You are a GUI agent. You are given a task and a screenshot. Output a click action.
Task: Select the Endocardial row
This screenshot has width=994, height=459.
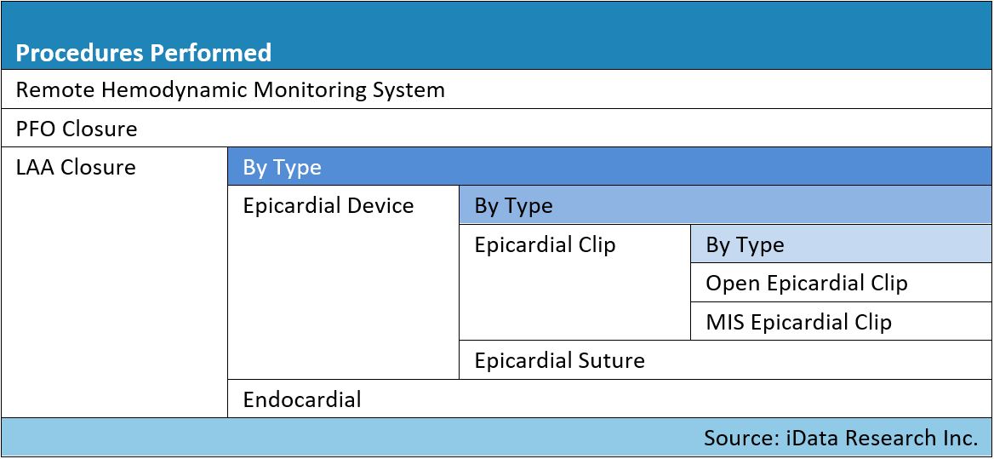pos(610,399)
